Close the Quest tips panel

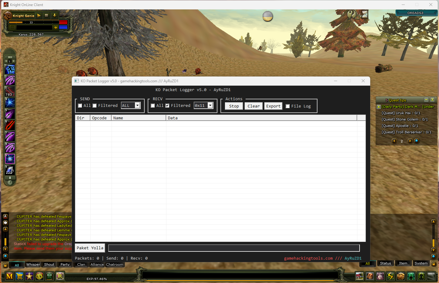(x=432, y=100)
